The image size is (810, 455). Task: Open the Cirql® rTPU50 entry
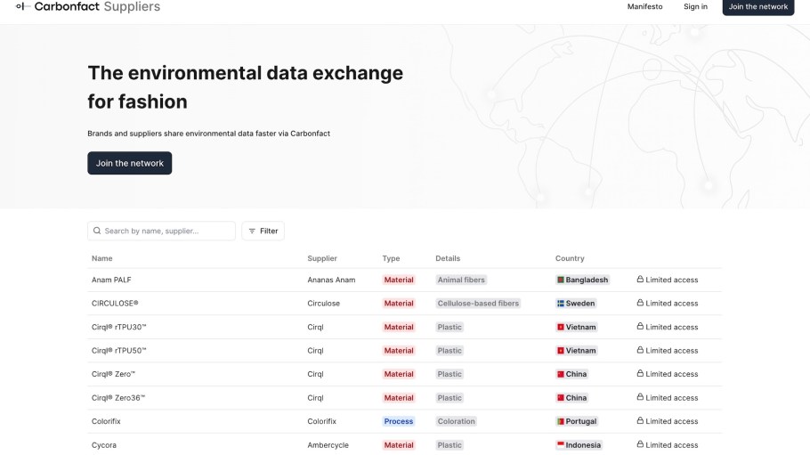pyautogui.click(x=118, y=351)
